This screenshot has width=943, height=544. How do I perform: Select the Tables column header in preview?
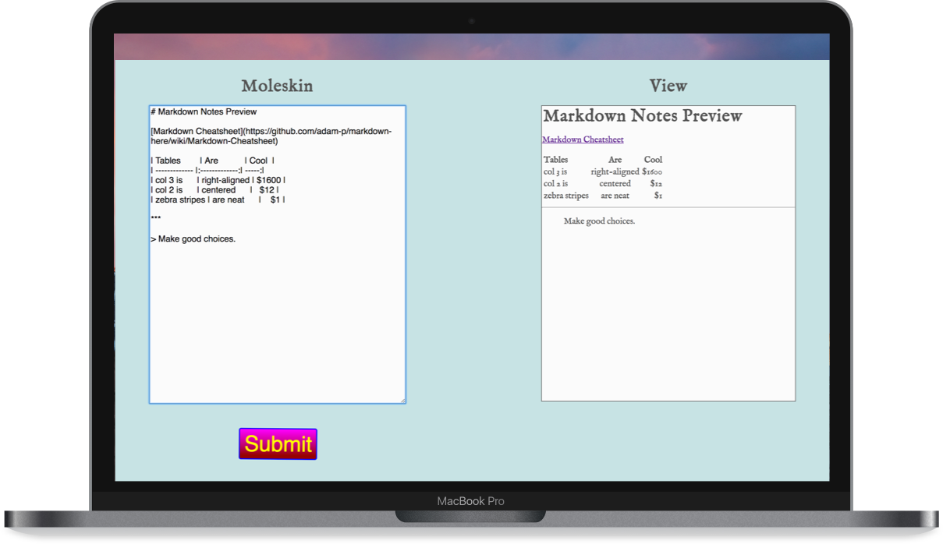pyautogui.click(x=555, y=159)
